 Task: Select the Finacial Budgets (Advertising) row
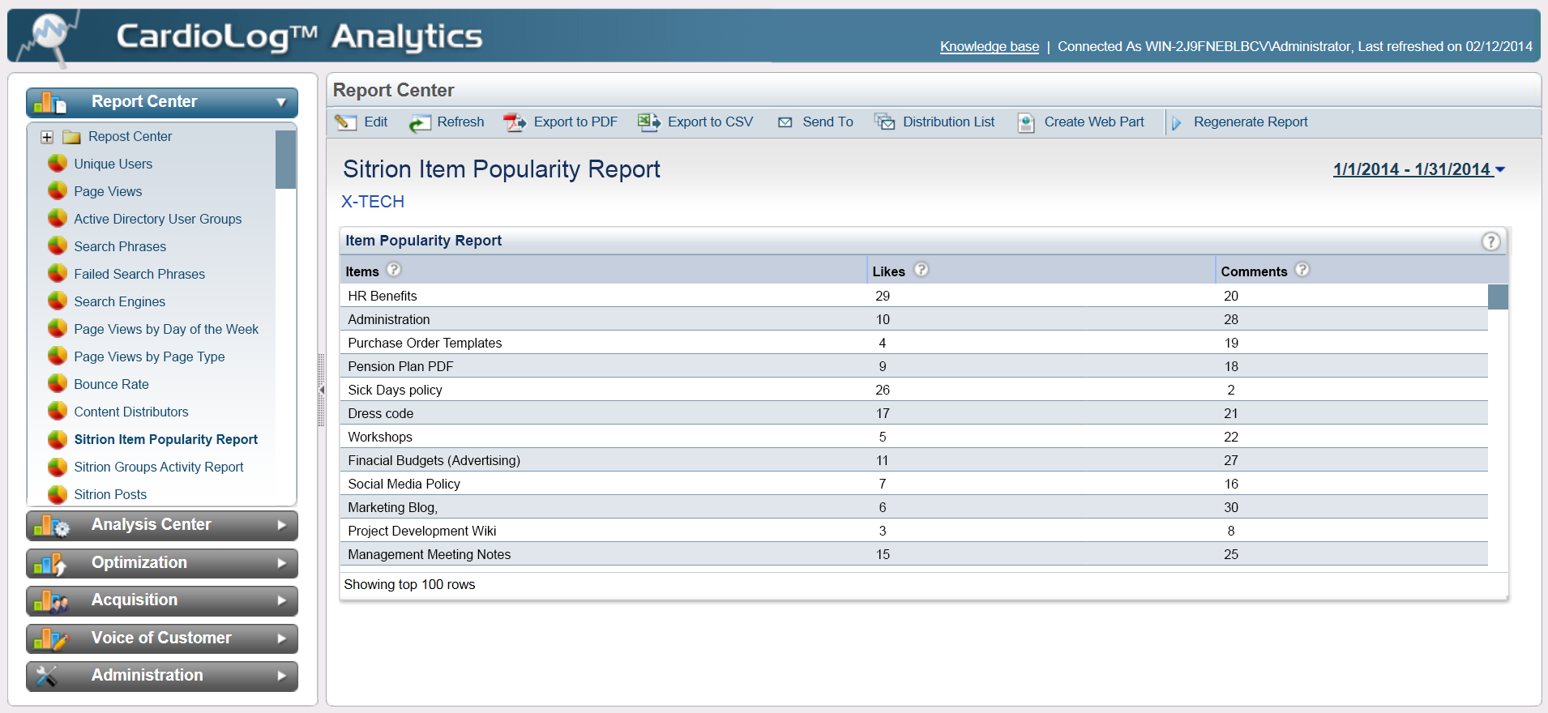pyautogui.click(x=914, y=460)
